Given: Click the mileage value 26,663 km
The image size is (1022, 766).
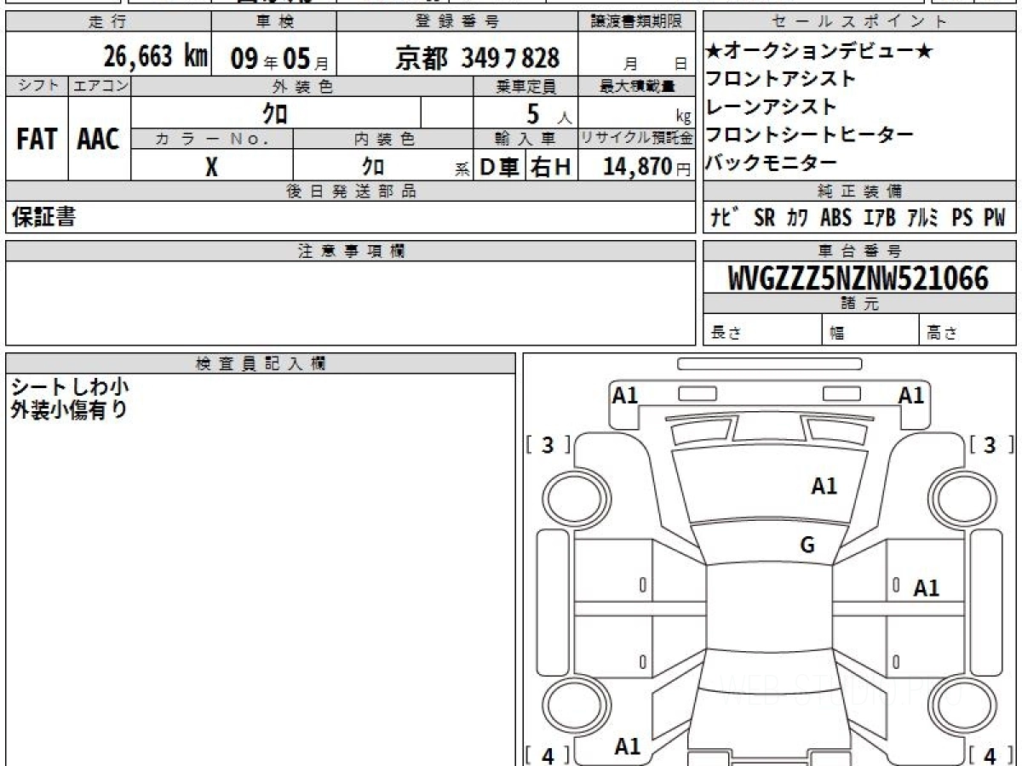Looking at the screenshot, I should [x=156, y=56].
